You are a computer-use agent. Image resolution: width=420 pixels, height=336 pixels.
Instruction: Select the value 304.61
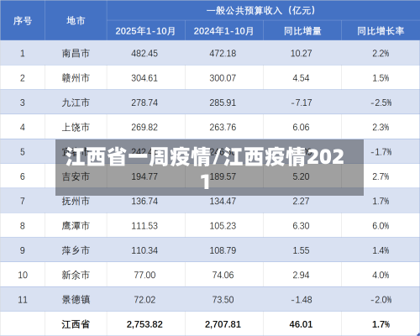pyautogui.click(x=144, y=78)
